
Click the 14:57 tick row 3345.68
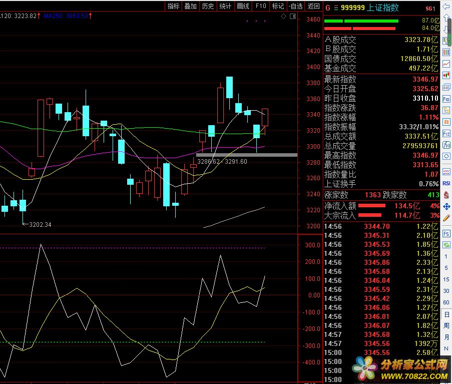380,335
